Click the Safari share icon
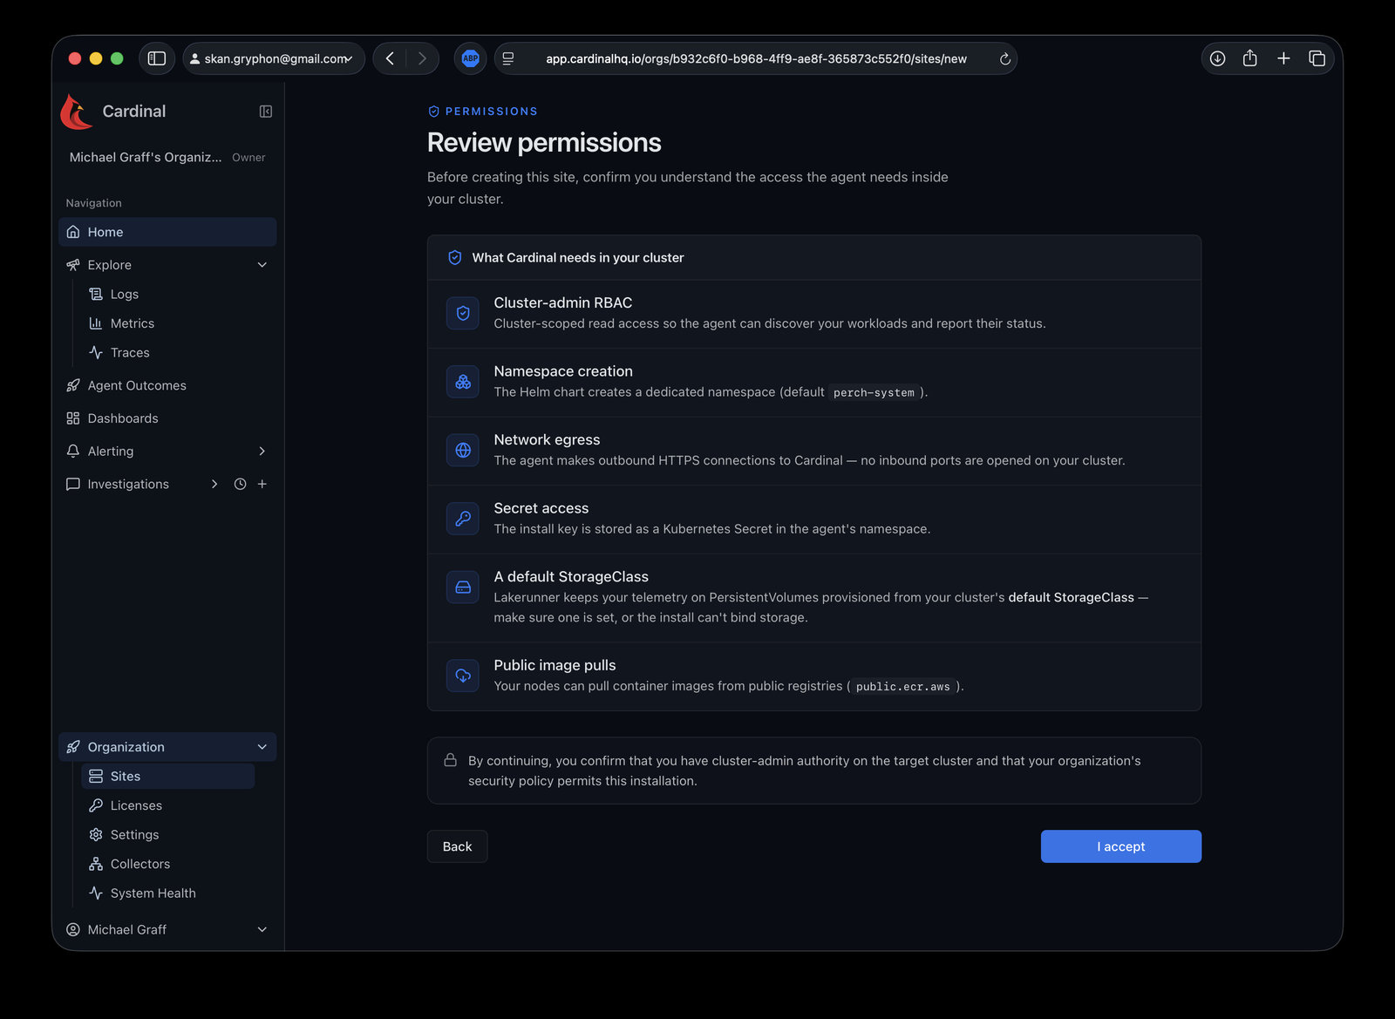The height and width of the screenshot is (1019, 1395). coord(1249,58)
